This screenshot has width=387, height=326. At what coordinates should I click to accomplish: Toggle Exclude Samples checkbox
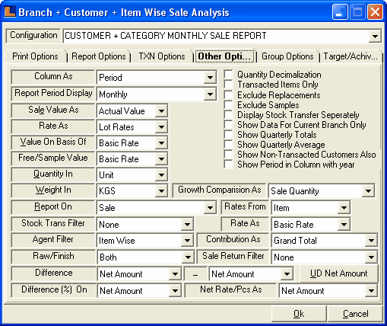pyautogui.click(x=228, y=104)
